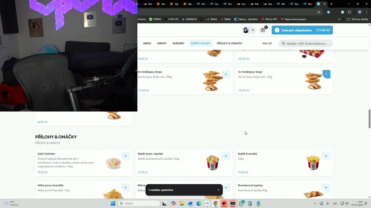This screenshot has width=371, height=208.
Task: Click the 8x Hot&Spicy Strips product image
Action: (212, 81)
